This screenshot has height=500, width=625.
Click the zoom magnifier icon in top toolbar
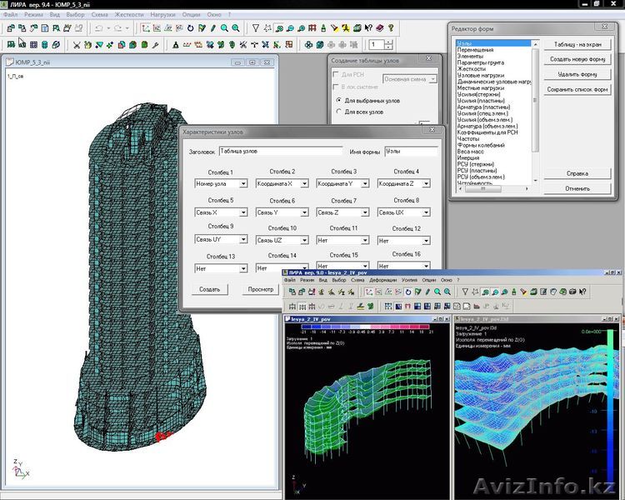[x=224, y=28]
